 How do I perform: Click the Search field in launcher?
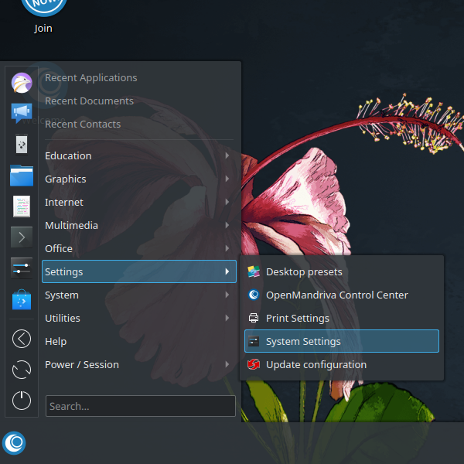tap(141, 406)
